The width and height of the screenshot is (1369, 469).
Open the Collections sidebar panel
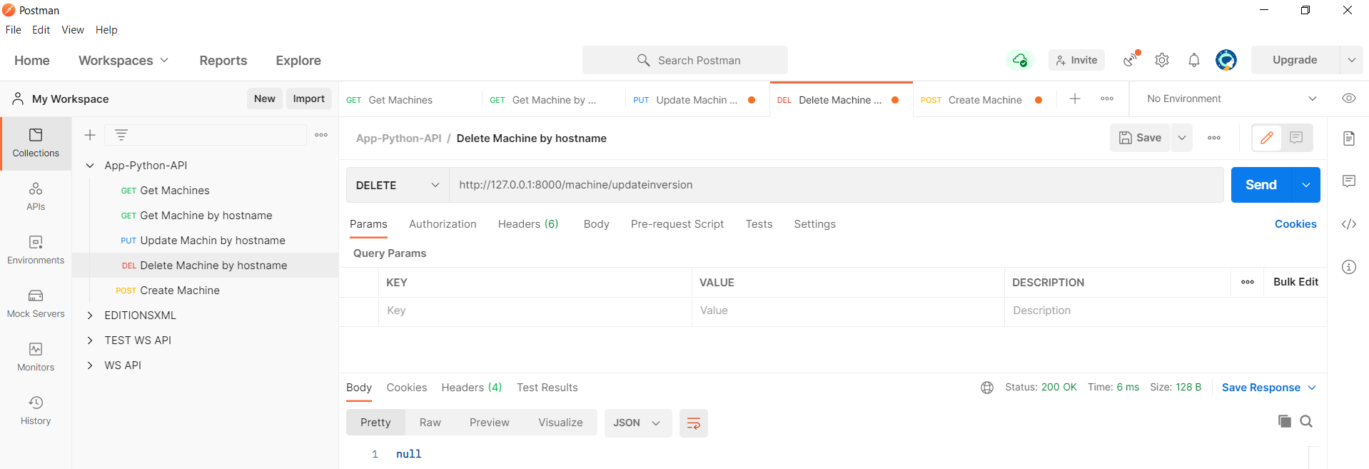coord(36,143)
